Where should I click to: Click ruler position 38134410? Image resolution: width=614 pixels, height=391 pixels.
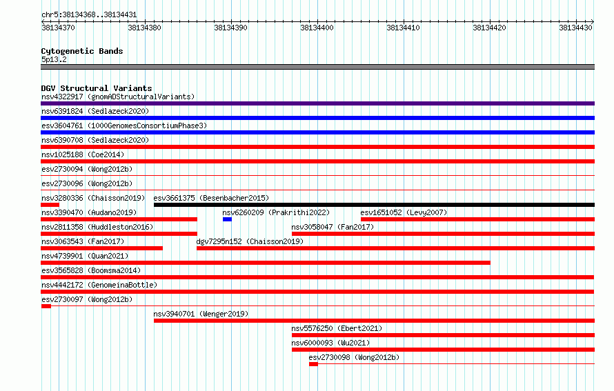pos(403,28)
